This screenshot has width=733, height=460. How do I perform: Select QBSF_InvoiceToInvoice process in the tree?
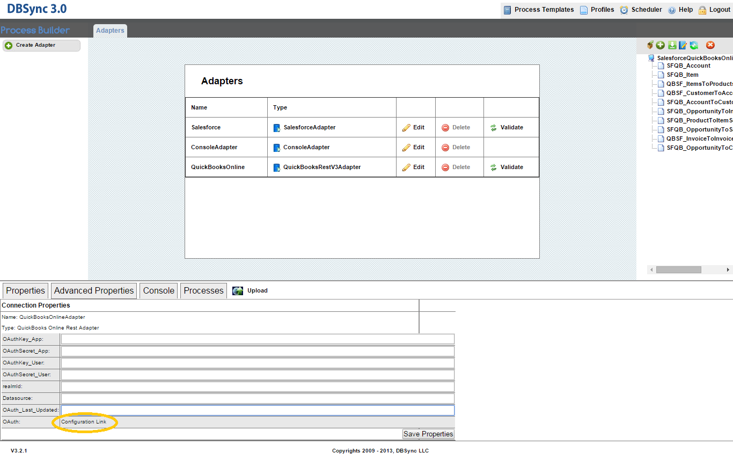[x=700, y=138]
